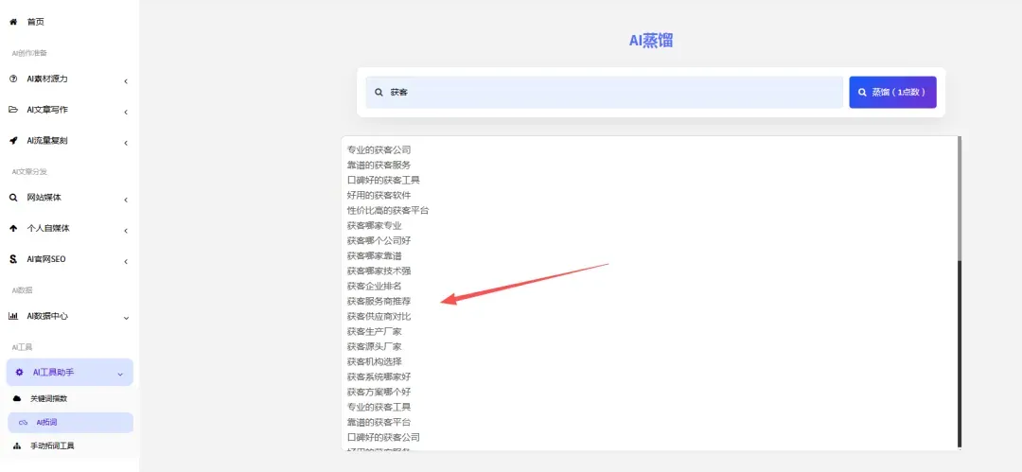The height and width of the screenshot is (472, 1022).
Task: Click result row 获客系统哪家好
Action: [379, 376]
